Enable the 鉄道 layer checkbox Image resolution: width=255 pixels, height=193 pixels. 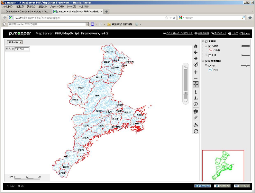pos(210,56)
